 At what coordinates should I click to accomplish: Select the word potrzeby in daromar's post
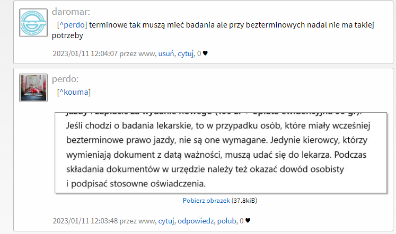pyautogui.click(x=67, y=35)
